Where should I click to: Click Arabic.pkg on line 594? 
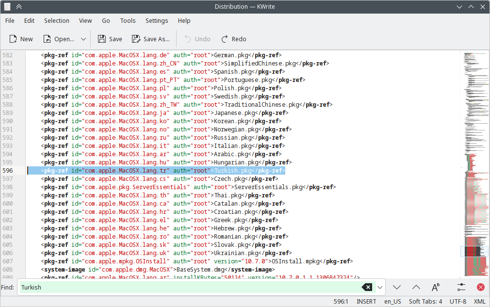coord(231,154)
